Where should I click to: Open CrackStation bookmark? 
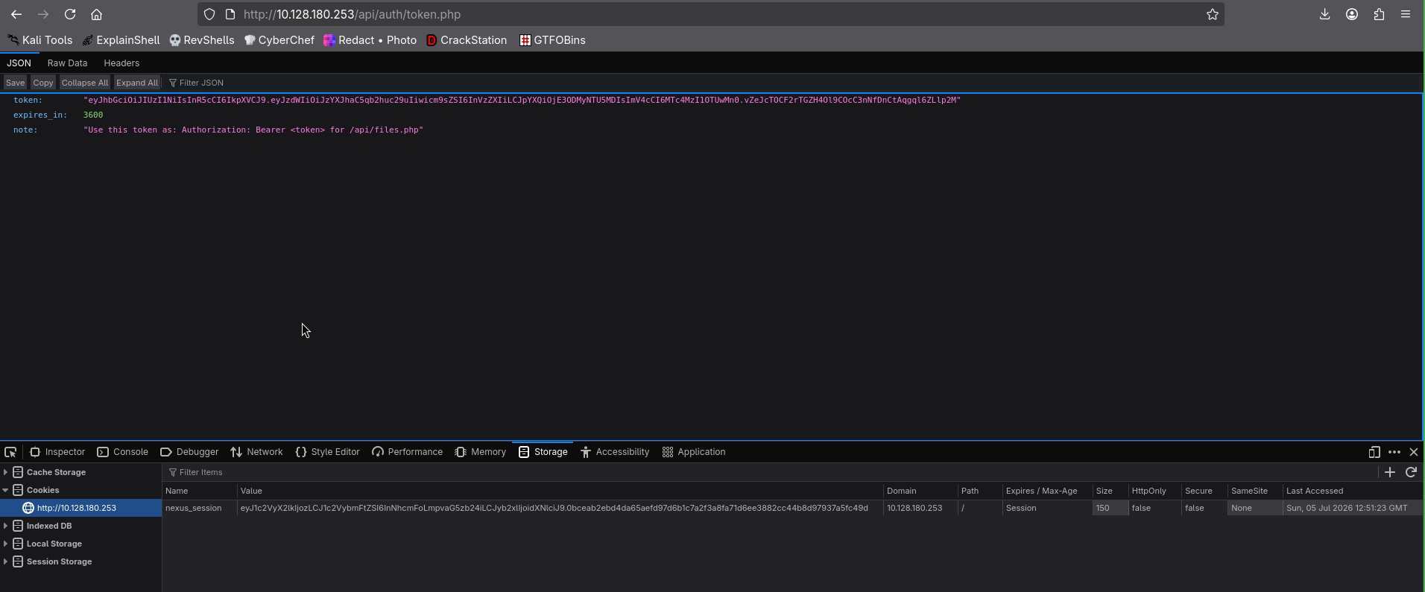(467, 40)
